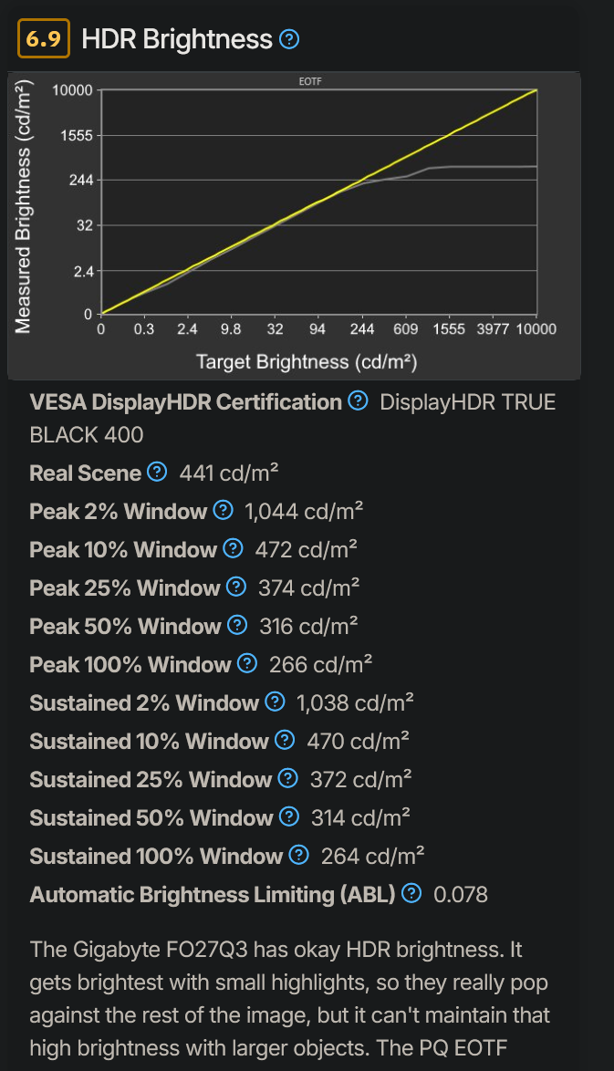This screenshot has height=1071, width=614.
Task: Open the Peak 50% Window tooltip icon
Action: pyautogui.click(x=236, y=626)
